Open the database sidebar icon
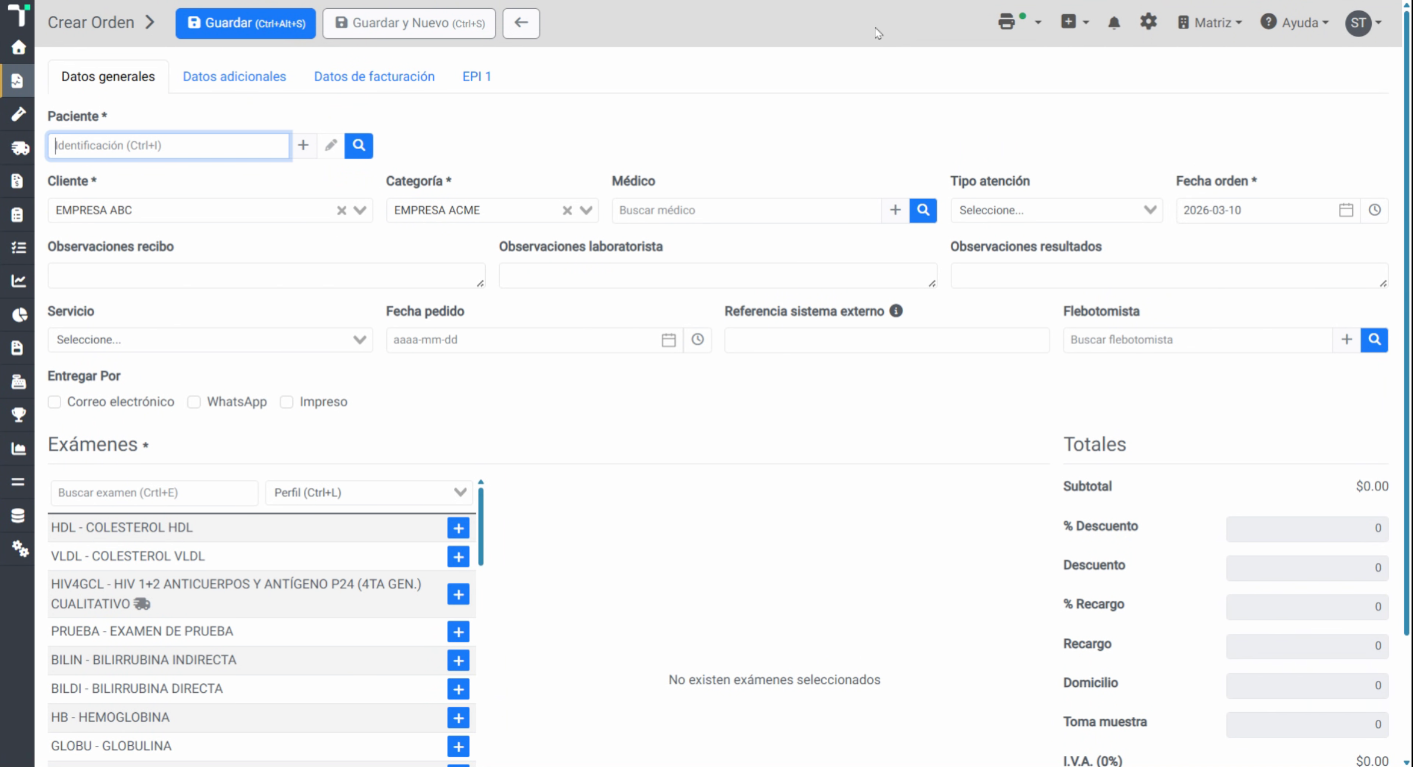This screenshot has height=767, width=1413. [x=18, y=515]
